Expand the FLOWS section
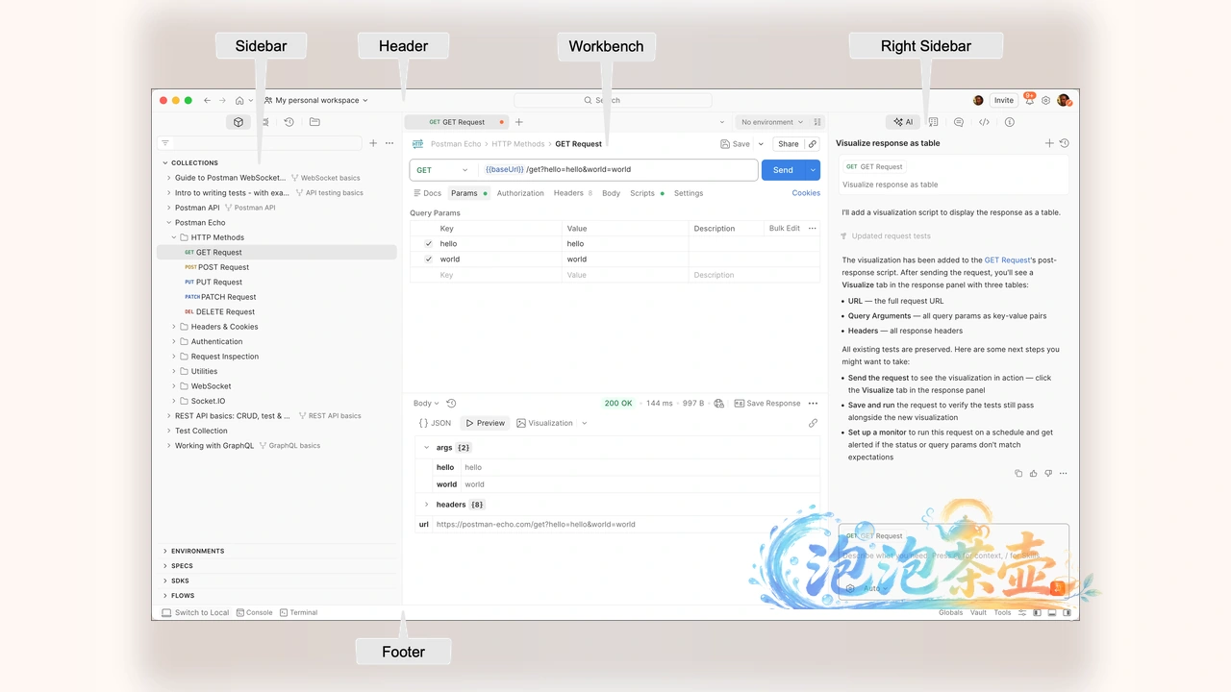The image size is (1231, 692). (165, 596)
